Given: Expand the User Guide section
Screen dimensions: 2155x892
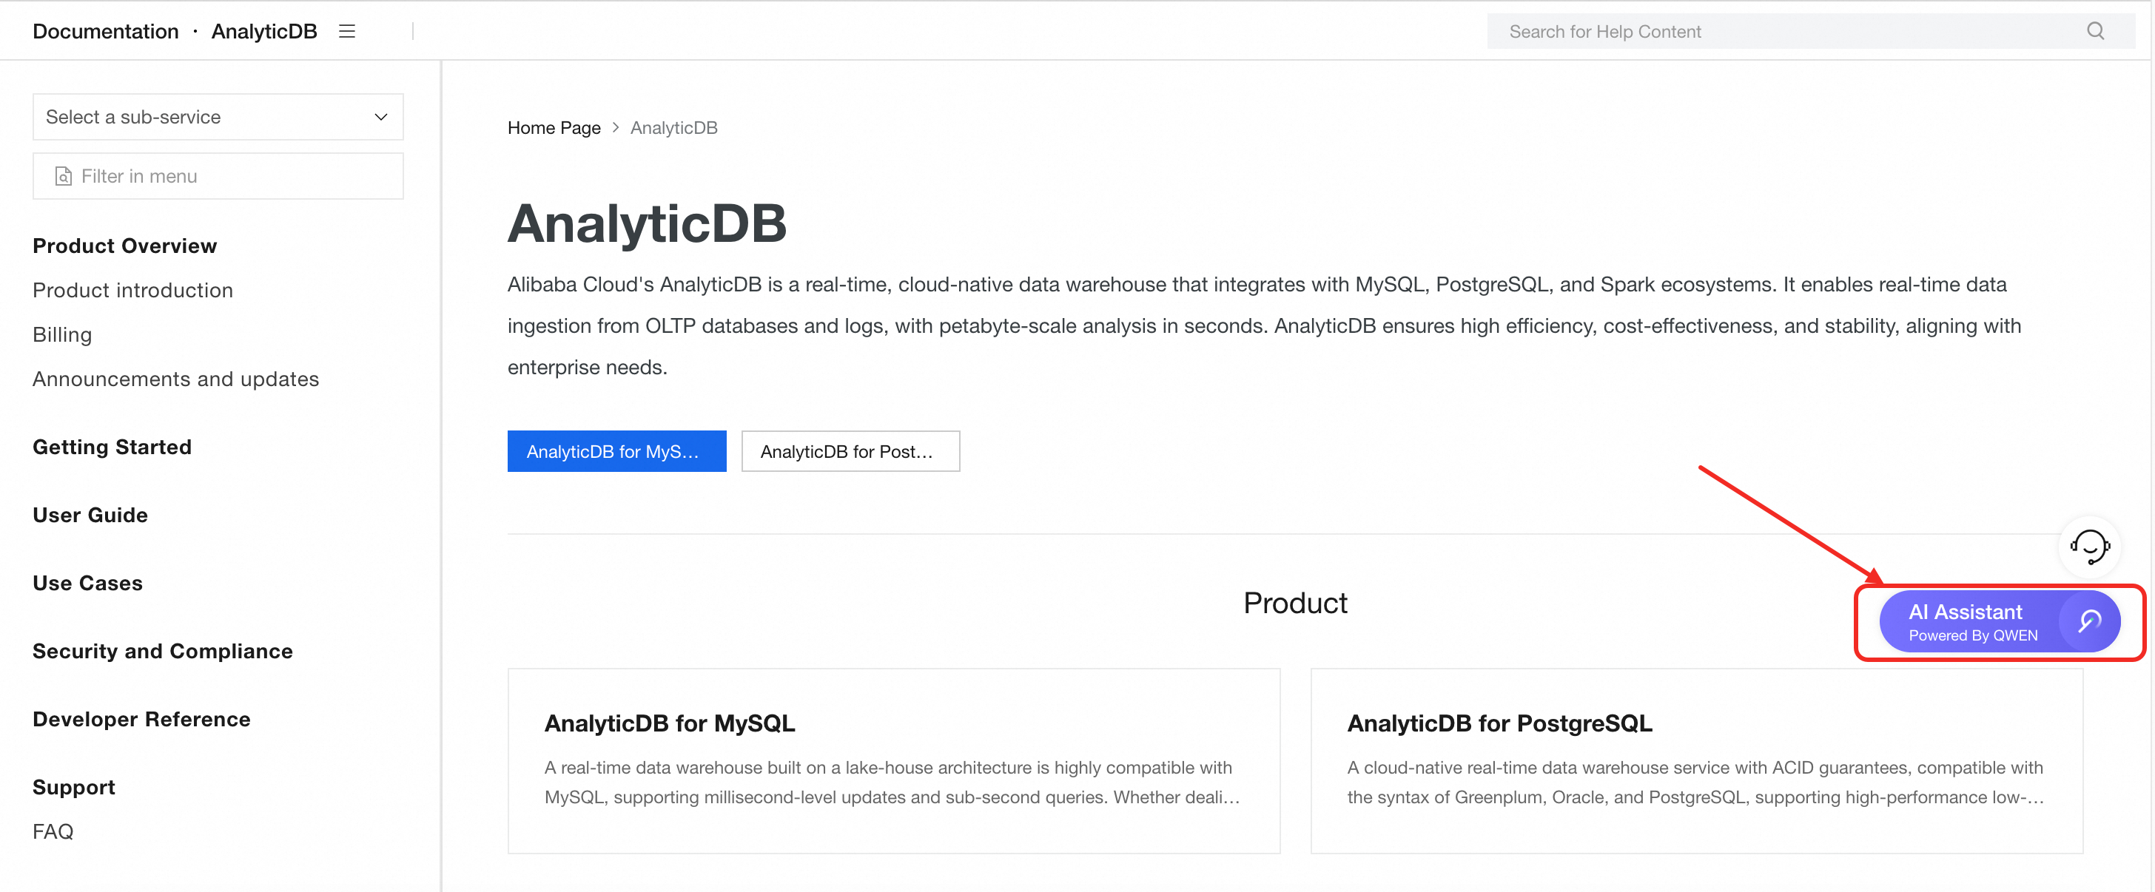Looking at the screenshot, I should click(90, 515).
